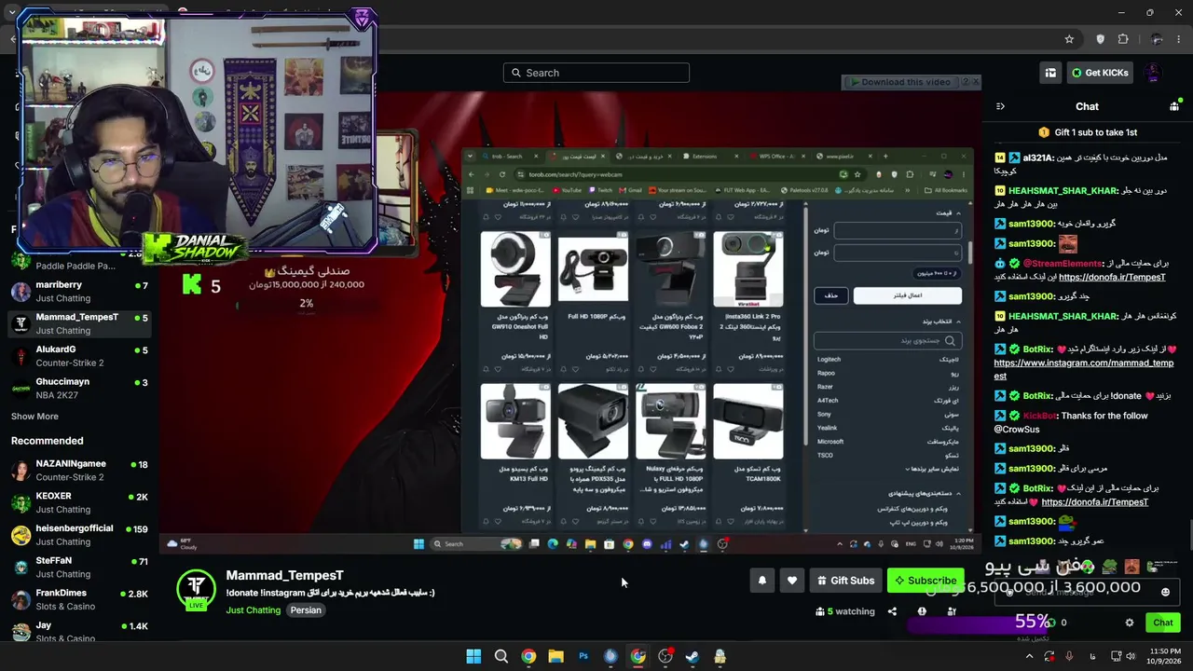Open recommended channel heisenbergofficial

pos(78,535)
